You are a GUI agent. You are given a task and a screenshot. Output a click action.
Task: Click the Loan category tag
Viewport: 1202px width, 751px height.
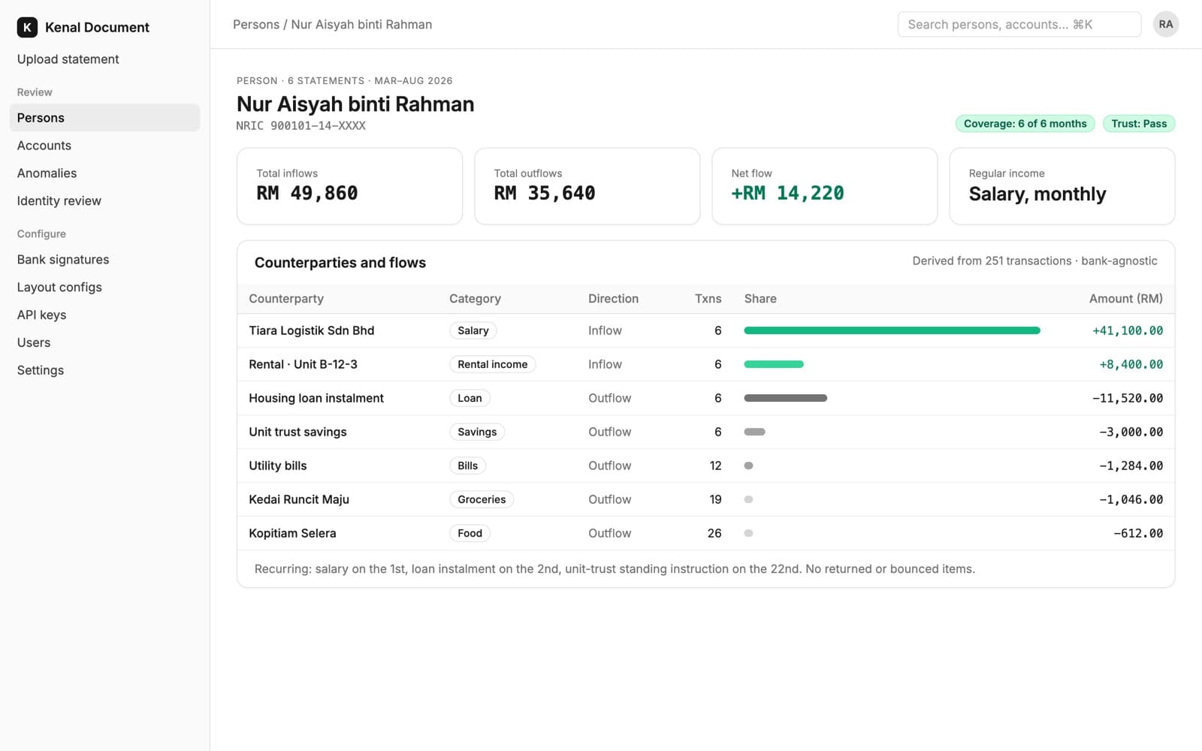pos(470,398)
